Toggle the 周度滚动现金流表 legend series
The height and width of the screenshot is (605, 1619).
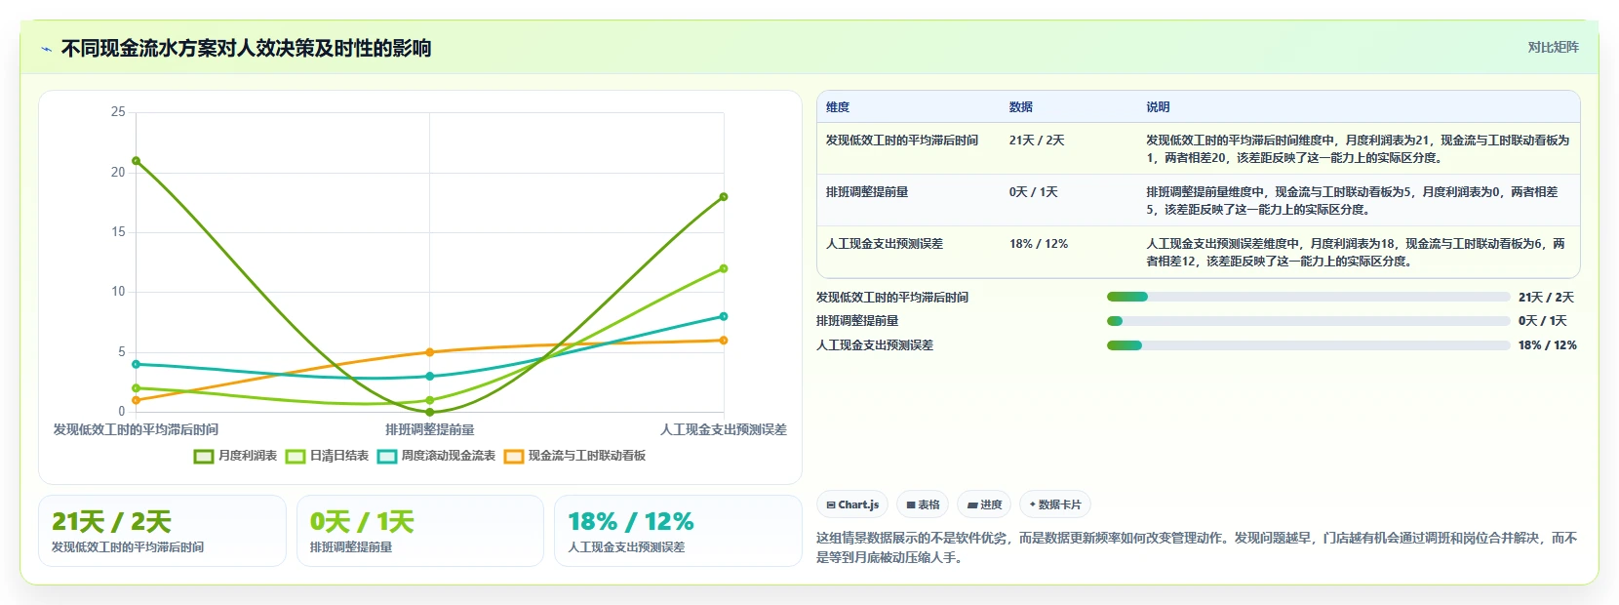click(x=437, y=456)
